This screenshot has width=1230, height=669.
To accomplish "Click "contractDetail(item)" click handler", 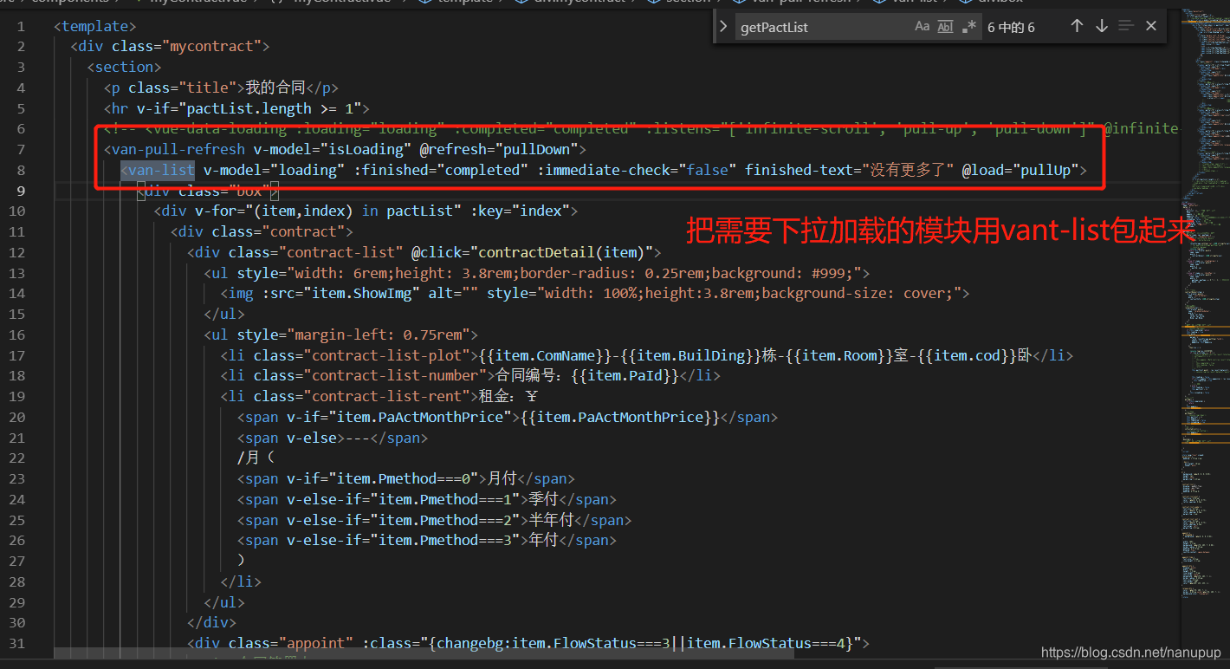I will click(563, 252).
